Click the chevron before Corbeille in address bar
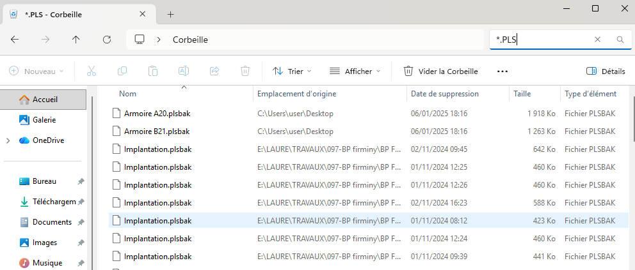The image size is (635, 270). click(159, 40)
